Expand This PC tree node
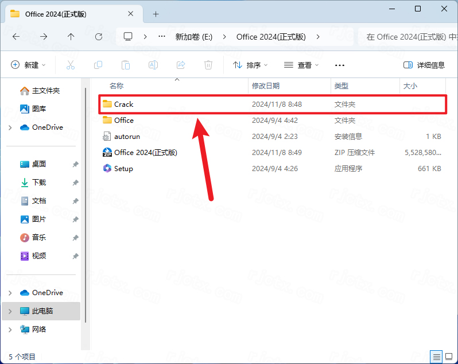 (10, 311)
